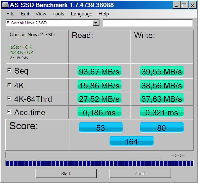The image size is (198, 183).
Task: Click the 4K read result 15,86 MB/s
Action: pos(99,85)
